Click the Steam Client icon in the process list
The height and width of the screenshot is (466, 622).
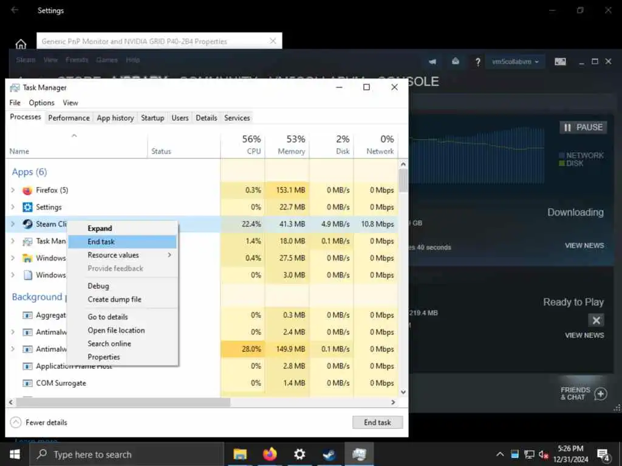(x=27, y=225)
